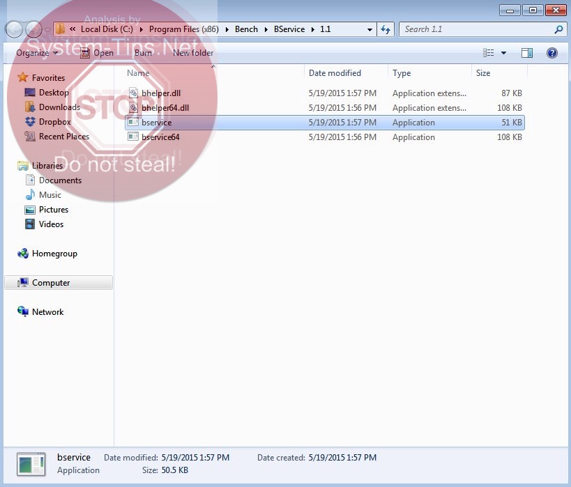This screenshot has height=487, width=571.
Task: Open the Dropbox favorites entry
Action: 54,122
